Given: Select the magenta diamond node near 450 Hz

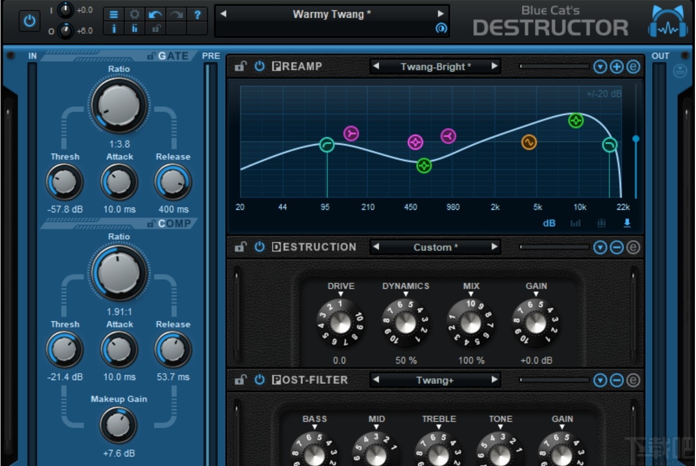Looking at the screenshot, I should click(x=416, y=142).
